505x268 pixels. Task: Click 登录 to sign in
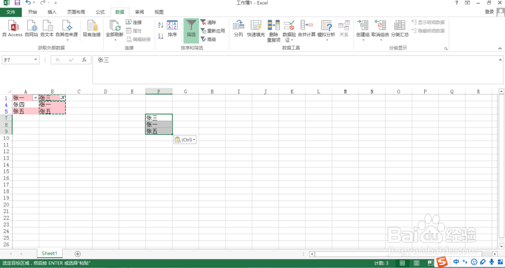click(489, 12)
